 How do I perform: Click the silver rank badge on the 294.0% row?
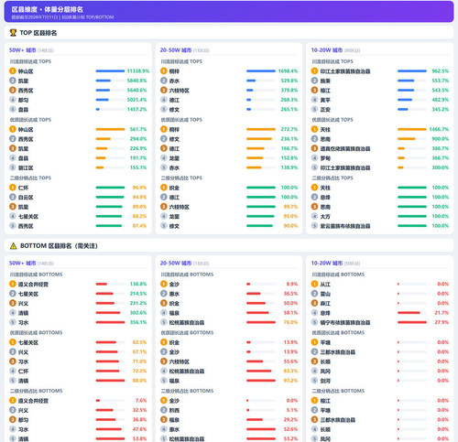(x=13, y=139)
